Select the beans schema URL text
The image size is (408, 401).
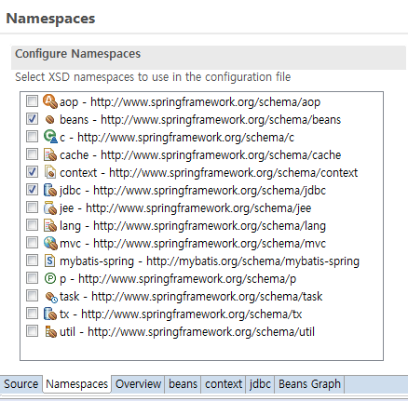point(221,120)
